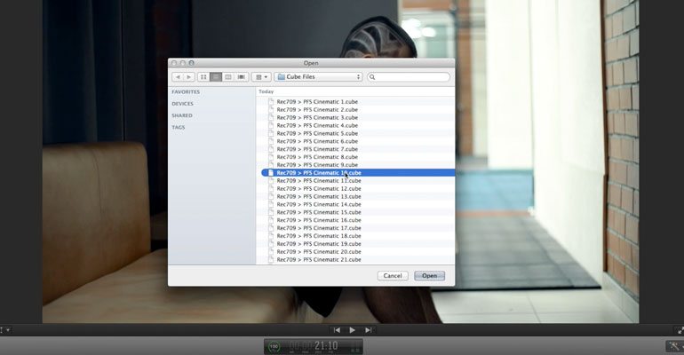The width and height of the screenshot is (684, 355).
Task: Open the item arrangement dropdown
Action: (x=261, y=76)
